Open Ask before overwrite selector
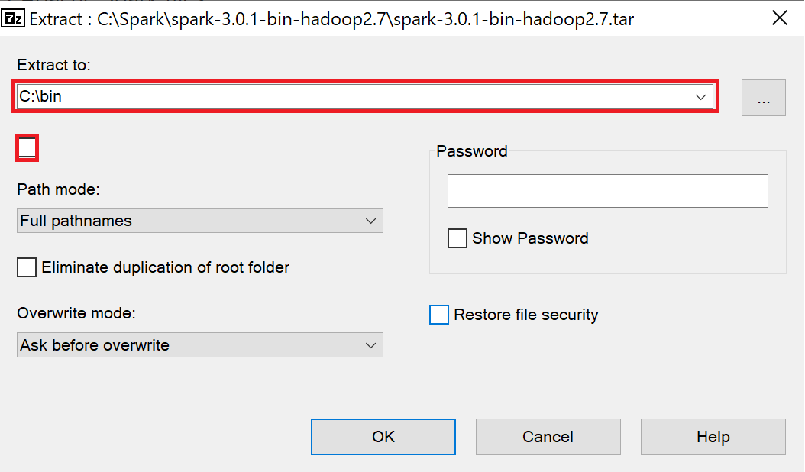This screenshot has width=805, height=472. (x=199, y=344)
